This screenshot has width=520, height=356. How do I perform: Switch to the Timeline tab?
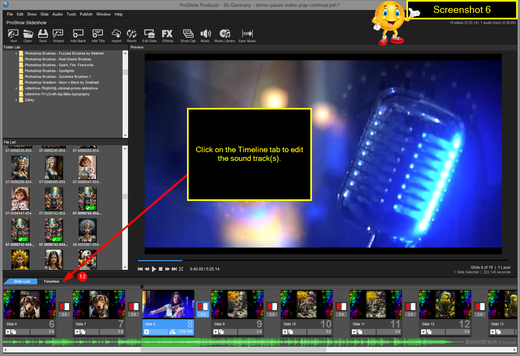tap(51, 281)
